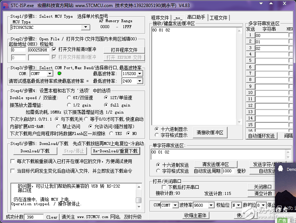Click Clear button next to success count
This screenshot has height=223, width=296.
[52, 217]
